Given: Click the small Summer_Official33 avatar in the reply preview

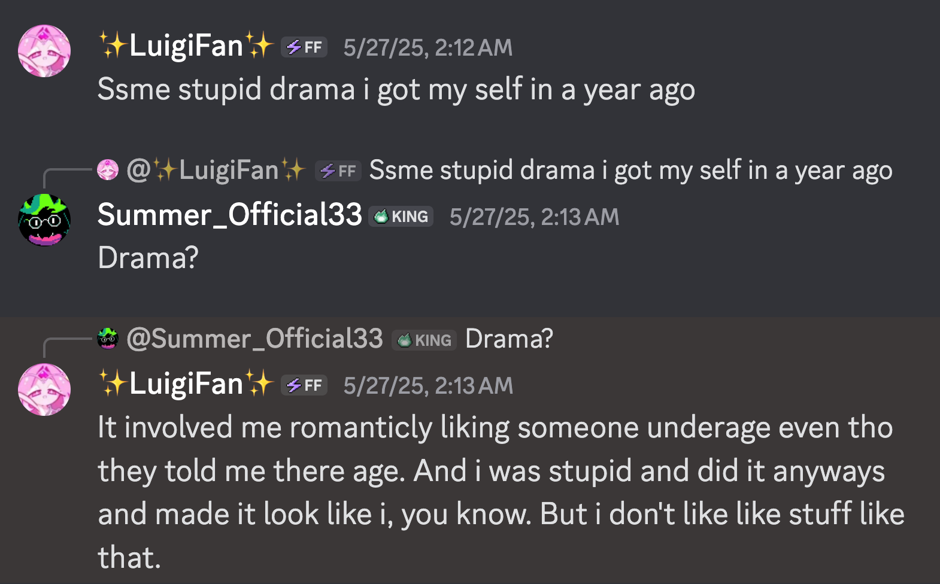Looking at the screenshot, I should coord(108,339).
